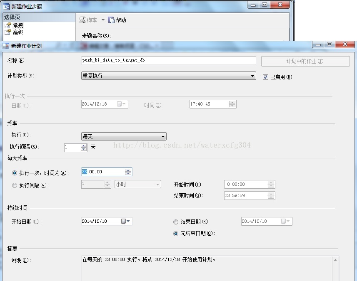Select the 无结束日期 radio button

coord(176,234)
